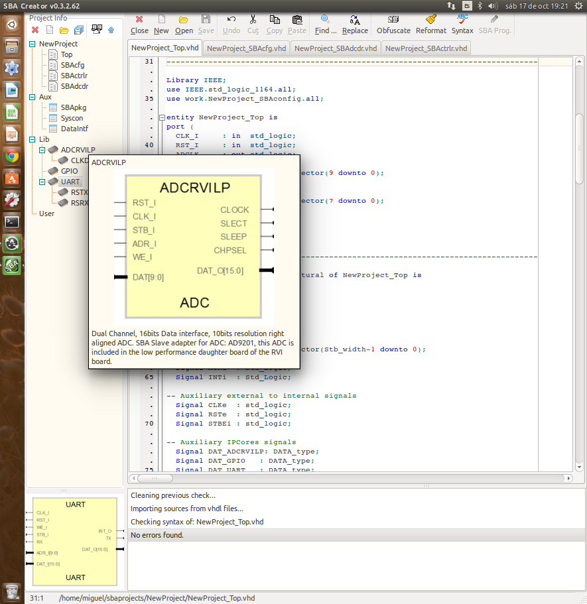Image resolution: width=587 pixels, height=604 pixels.
Task: Click the red X in Project Info
Action: point(35,30)
